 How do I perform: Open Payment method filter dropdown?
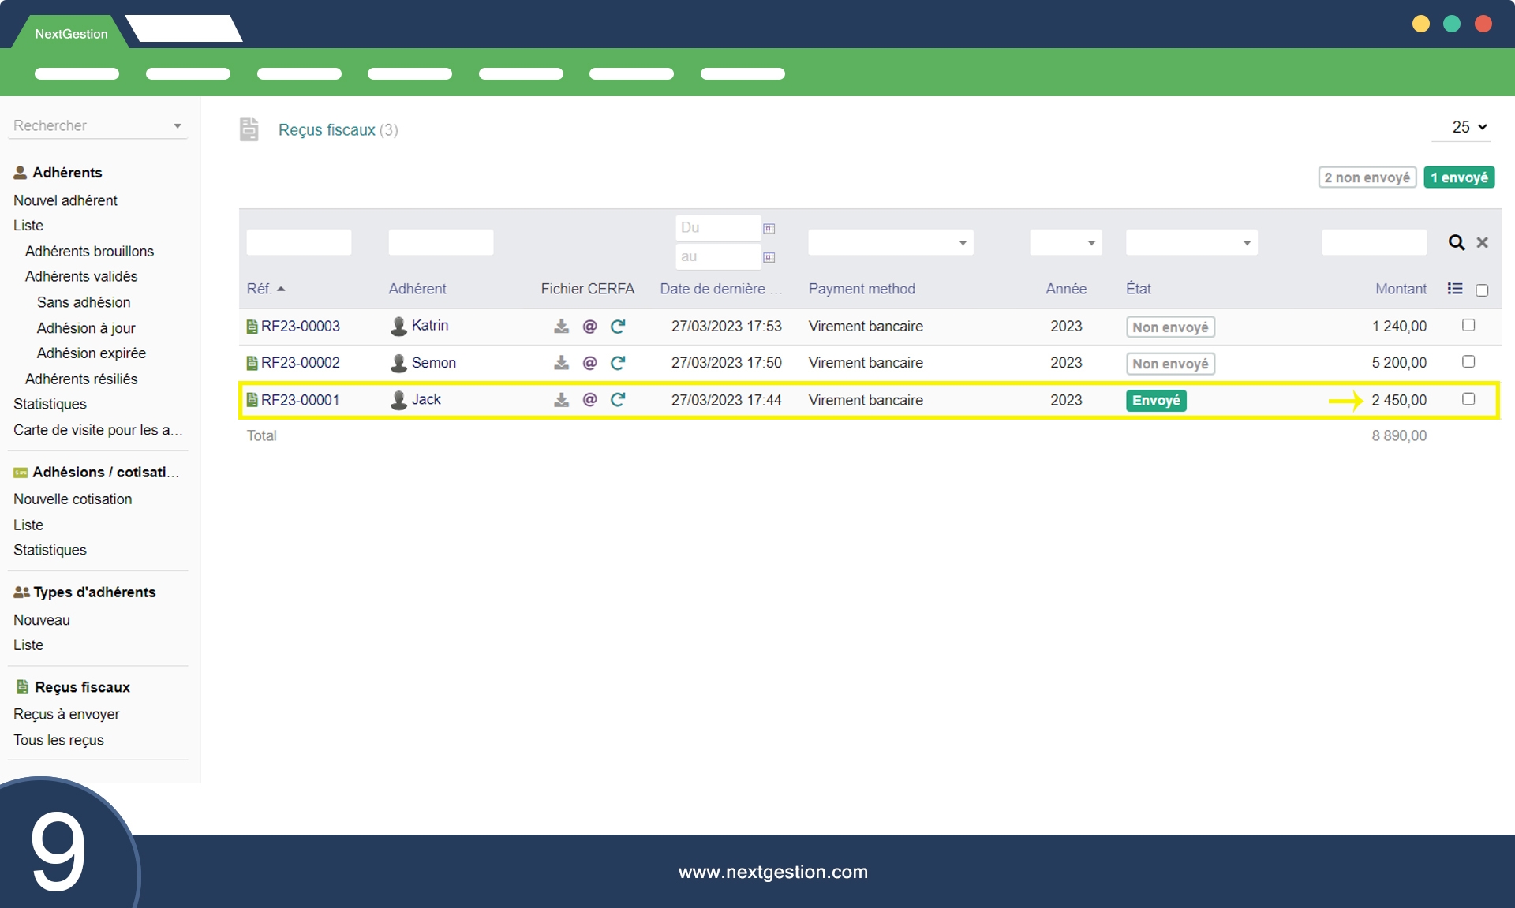coord(890,243)
